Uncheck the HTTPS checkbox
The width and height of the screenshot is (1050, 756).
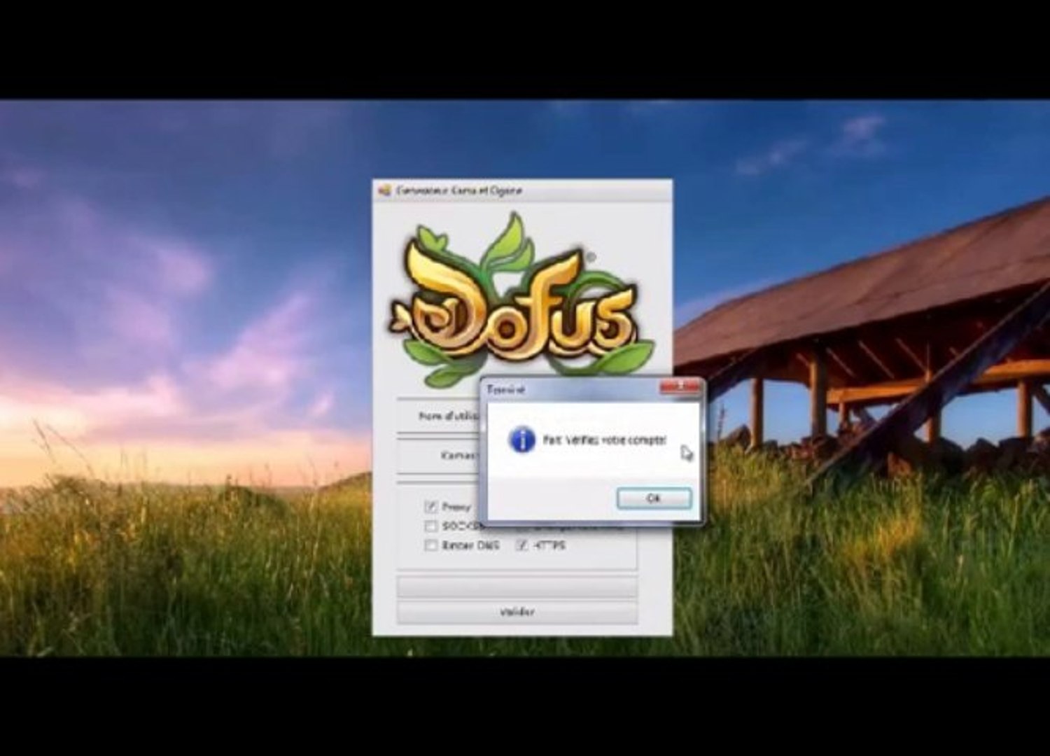(521, 545)
